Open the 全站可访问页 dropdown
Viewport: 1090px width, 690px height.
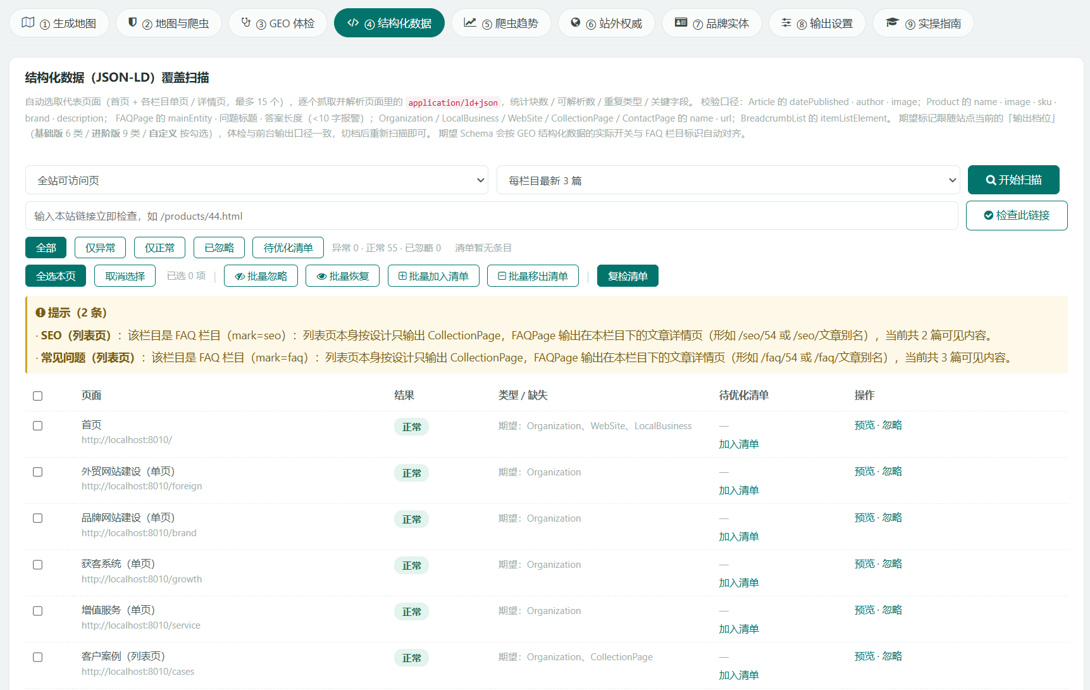coord(257,180)
